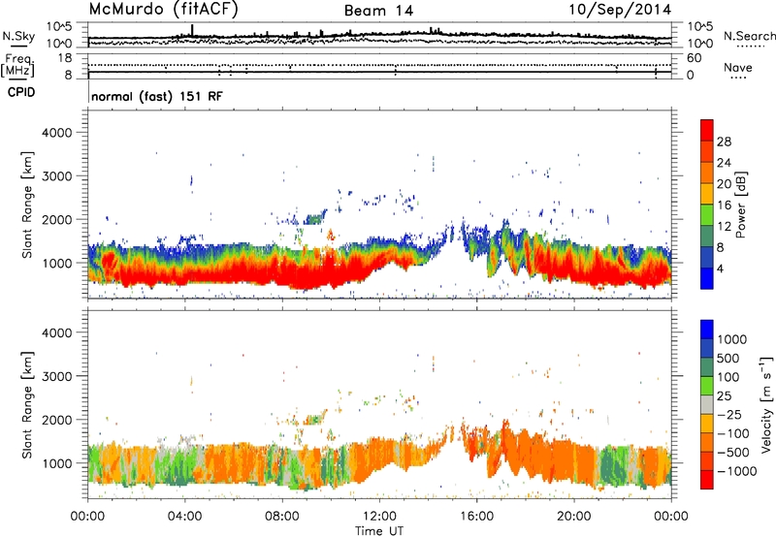This screenshot has width=776, height=537.
Task: Click the 'N.Search' legend label
Action: point(749,36)
